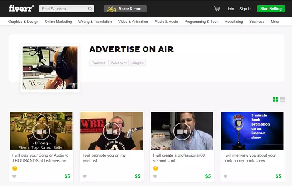Click the search magnifier icon

pyautogui.click(x=90, y=9)
